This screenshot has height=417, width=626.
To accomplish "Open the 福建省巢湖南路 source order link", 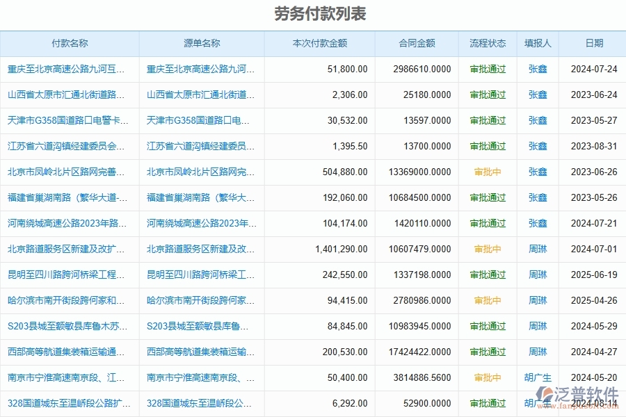I will coord(202,197).
